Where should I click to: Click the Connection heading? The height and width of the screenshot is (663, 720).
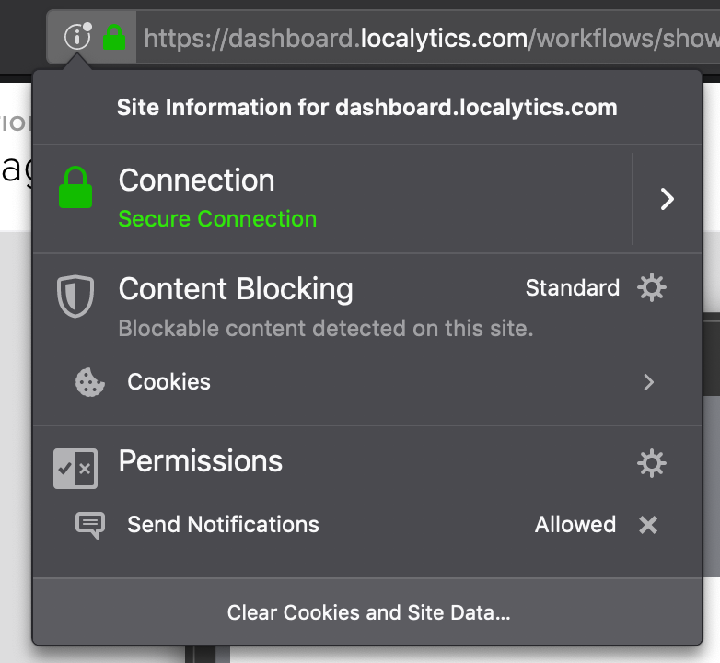pyautogui.click(x=196, y=180)
